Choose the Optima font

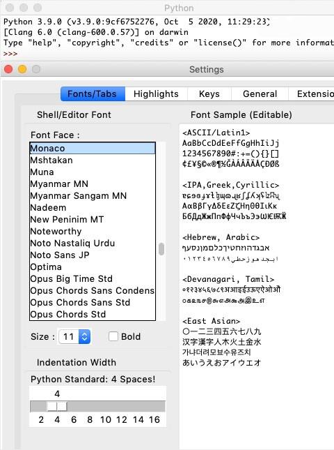pos(93,267)
